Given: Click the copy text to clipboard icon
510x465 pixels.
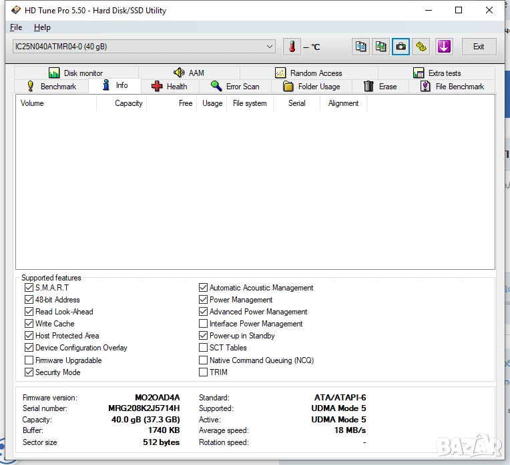Looking at the screenshot, I should [x=360, y=47].
